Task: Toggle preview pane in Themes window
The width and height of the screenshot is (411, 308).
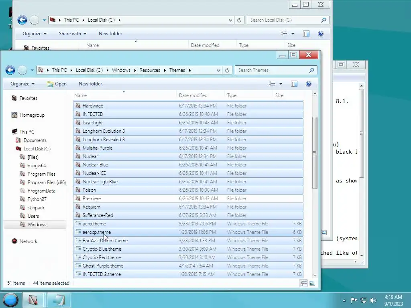Action: pyautogui.click(x=294, y=84)
